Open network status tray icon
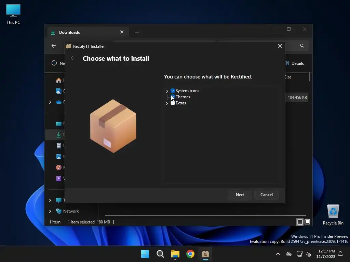 point(299,254)
